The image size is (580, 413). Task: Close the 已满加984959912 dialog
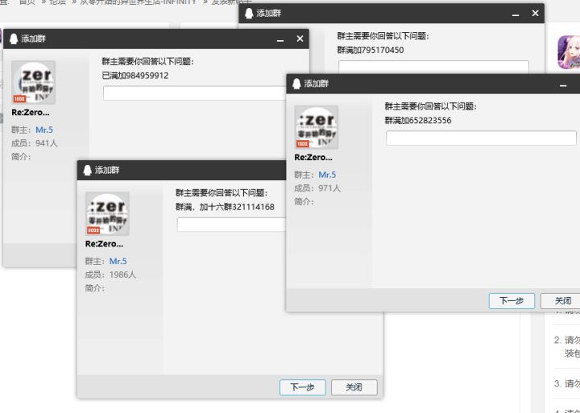click(300, 39)
